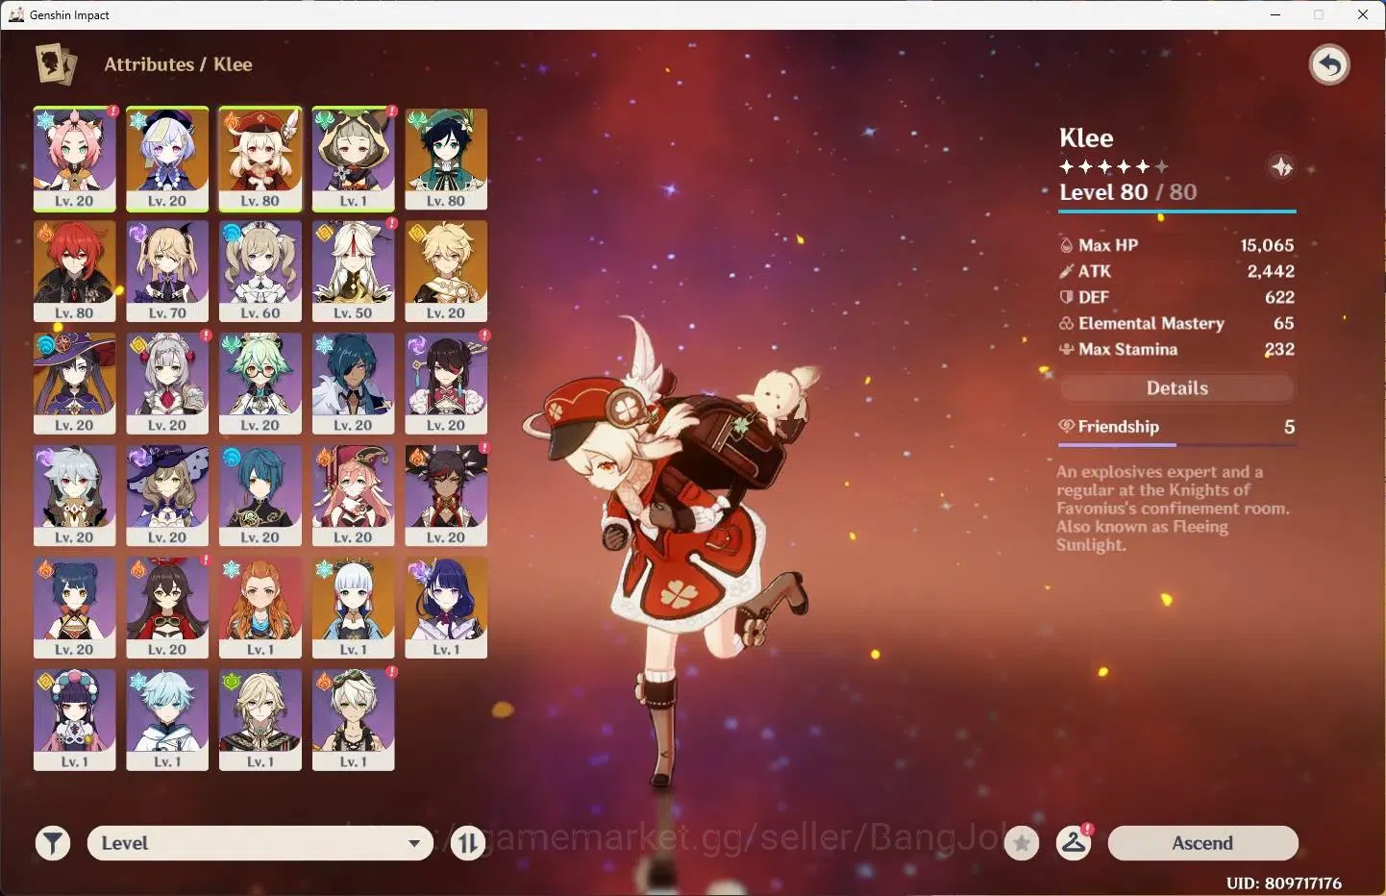The width and height of the screenshot is (1386, 896).
Task: Select Qiqi portrait with purple hair
Action: tap(167, 159)
